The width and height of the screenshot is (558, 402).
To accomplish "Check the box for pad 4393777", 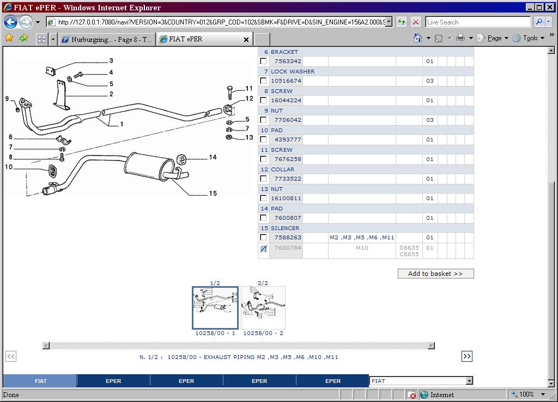I will 263,139.
